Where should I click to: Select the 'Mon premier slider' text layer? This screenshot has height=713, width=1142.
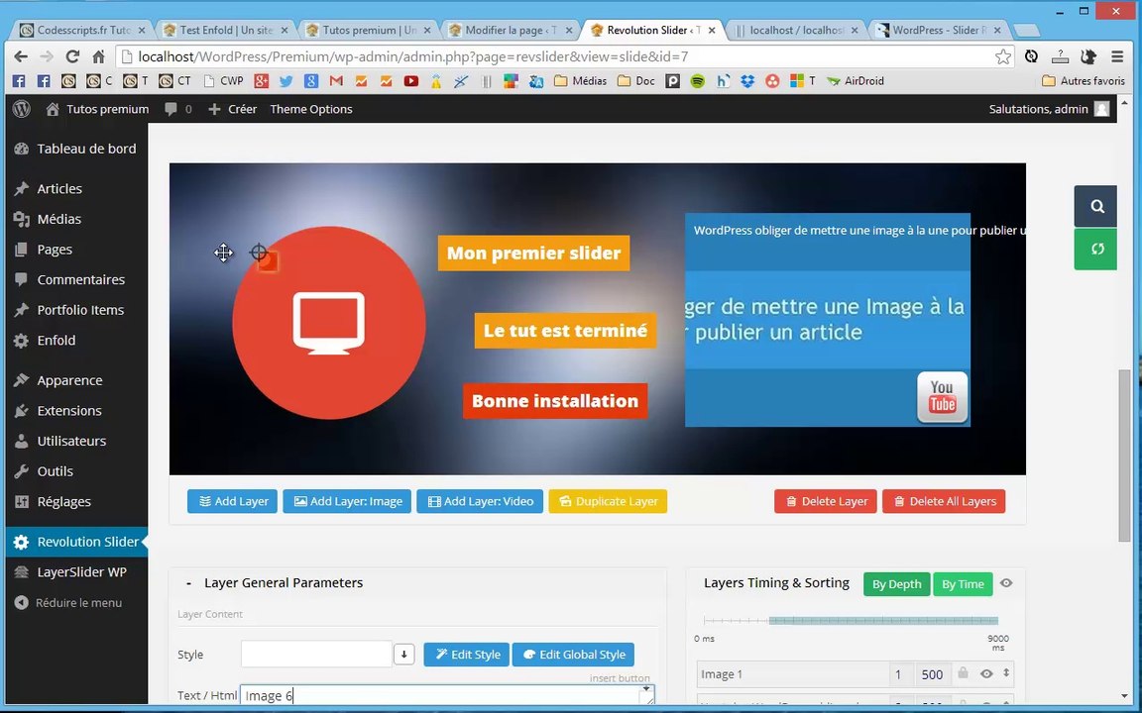coord(534,254)
